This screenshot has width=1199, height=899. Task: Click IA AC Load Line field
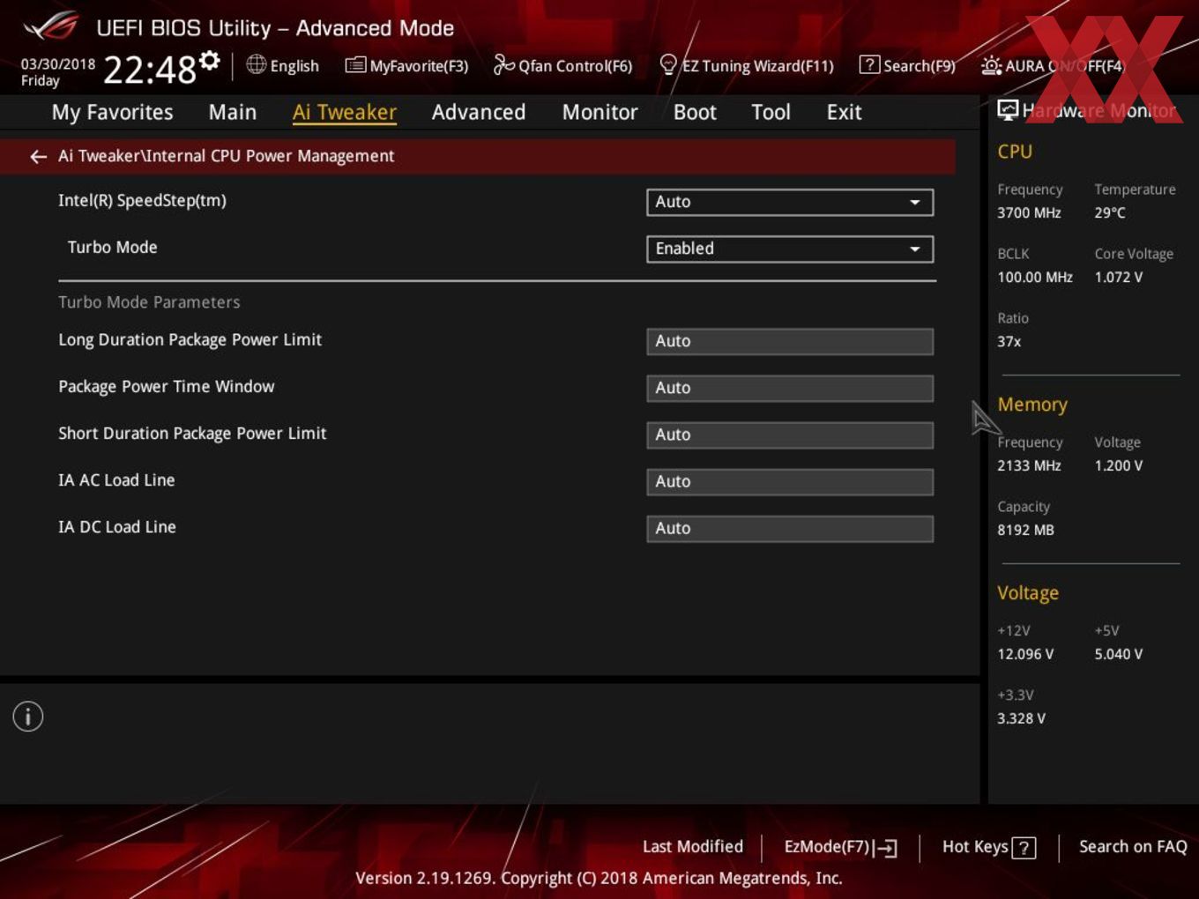coord(790,481)
